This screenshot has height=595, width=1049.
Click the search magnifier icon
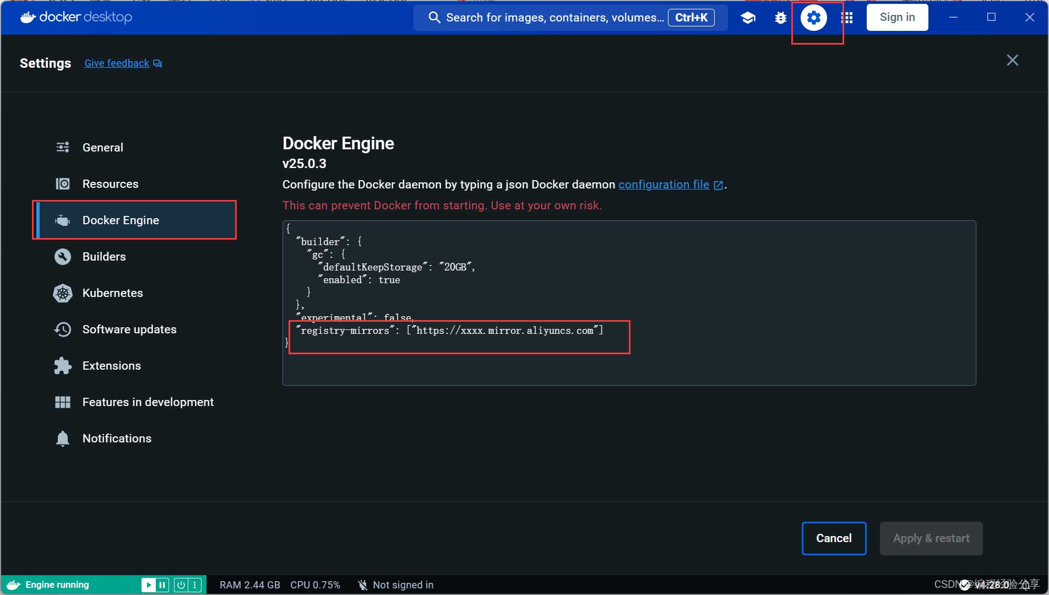pyautogui.click(x=434, y=18)
